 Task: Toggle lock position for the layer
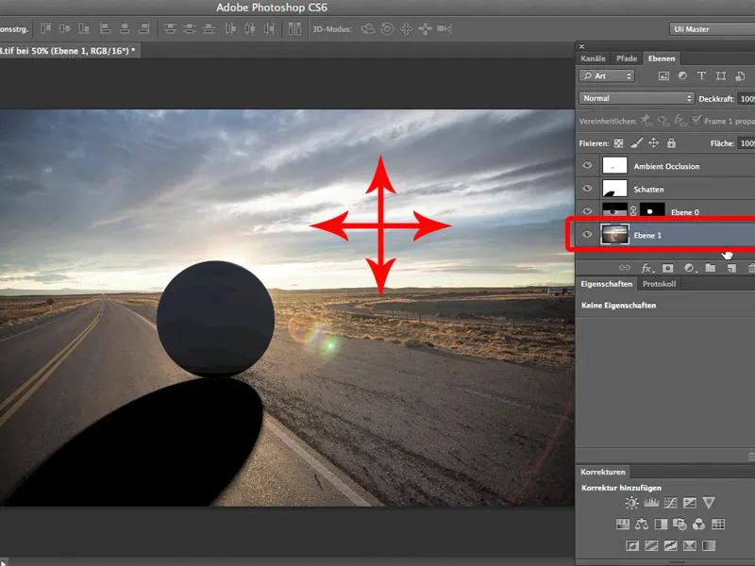[654, 143]
